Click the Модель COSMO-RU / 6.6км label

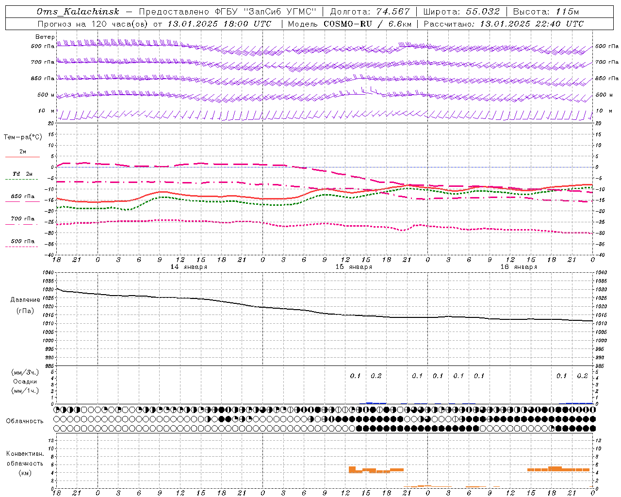pyautogui.click(x=350, y=24)
